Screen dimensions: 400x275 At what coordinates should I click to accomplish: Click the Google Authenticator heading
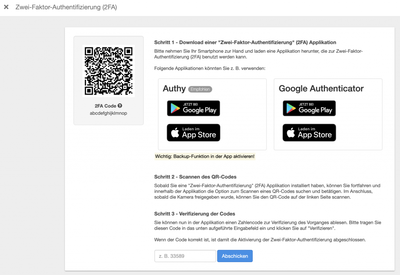321,89
